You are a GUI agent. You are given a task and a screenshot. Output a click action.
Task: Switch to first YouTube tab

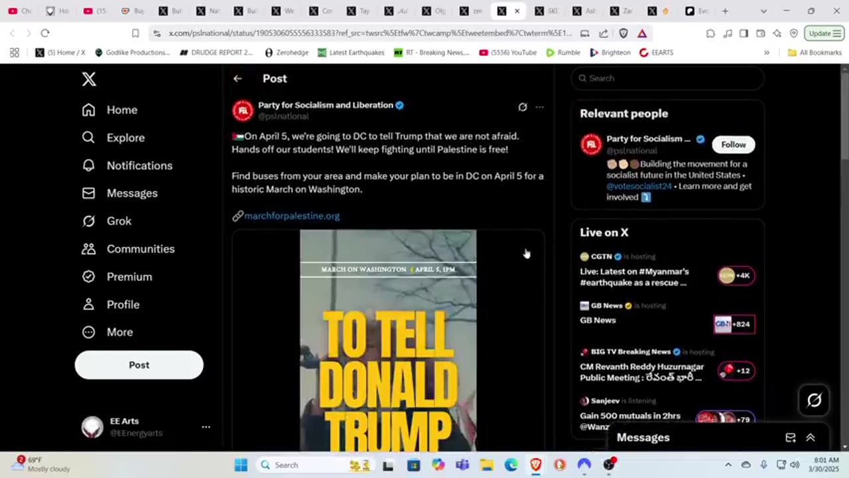(19, 11)
